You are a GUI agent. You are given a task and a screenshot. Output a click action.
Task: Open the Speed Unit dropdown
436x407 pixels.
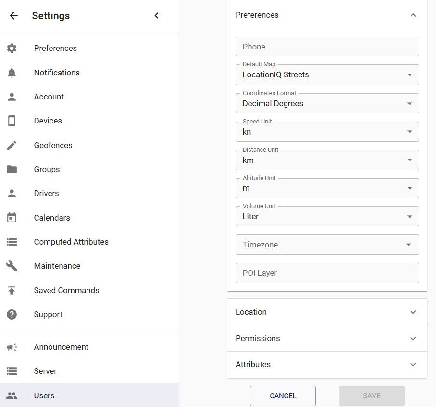click(327, 132)
